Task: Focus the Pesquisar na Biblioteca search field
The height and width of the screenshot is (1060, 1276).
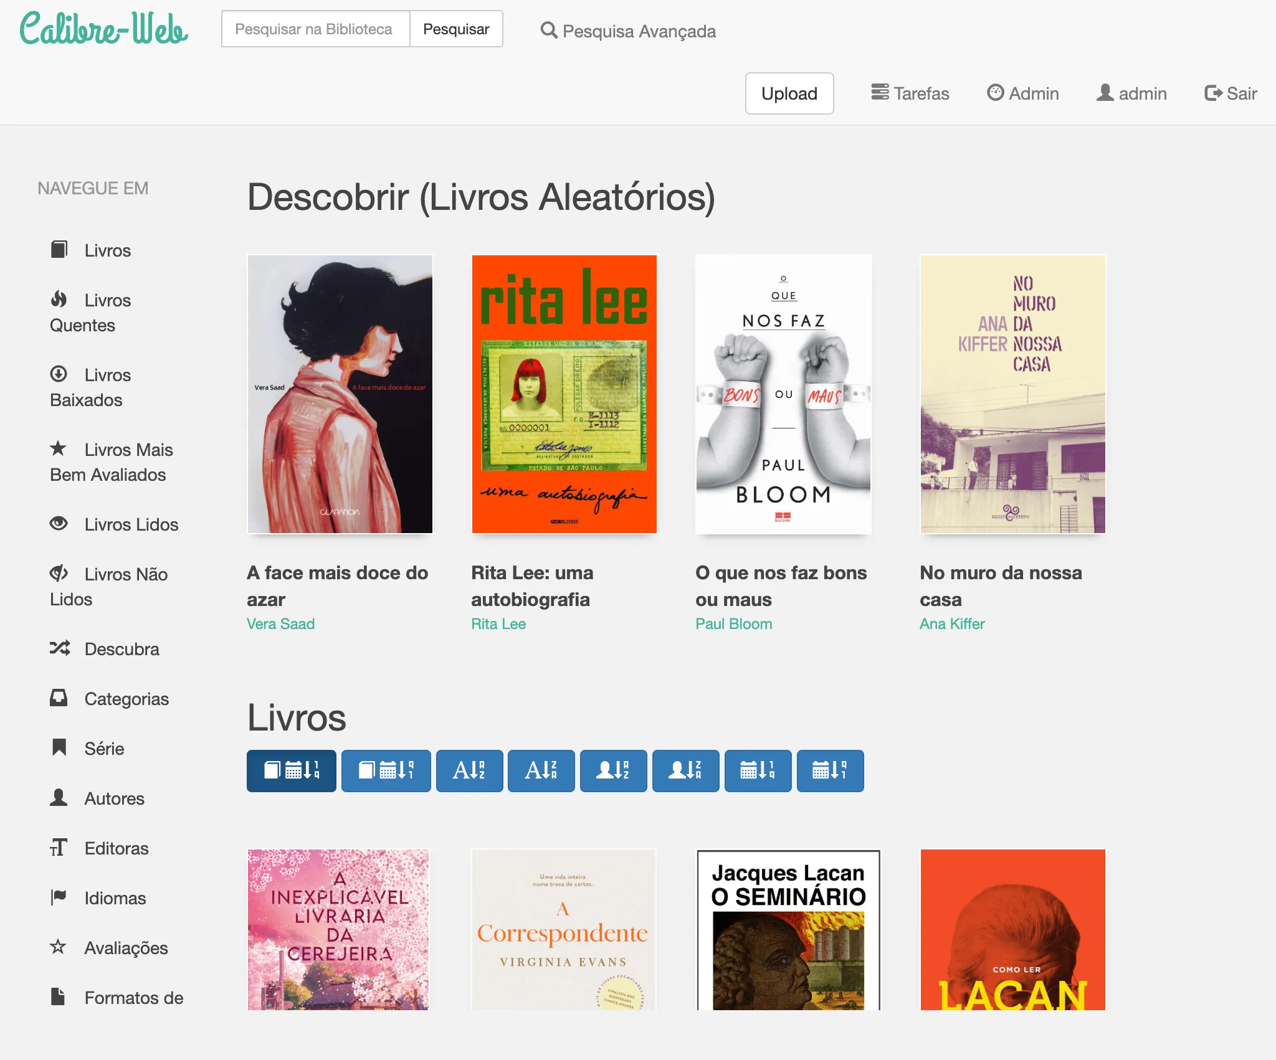Action: (316, 29)
